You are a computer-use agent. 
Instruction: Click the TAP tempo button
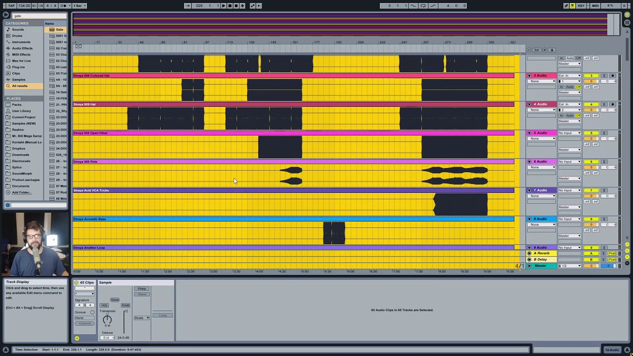pos(11,5)
